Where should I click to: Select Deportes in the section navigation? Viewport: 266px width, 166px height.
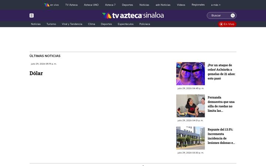pyautogui.click(x=106, y=24)
